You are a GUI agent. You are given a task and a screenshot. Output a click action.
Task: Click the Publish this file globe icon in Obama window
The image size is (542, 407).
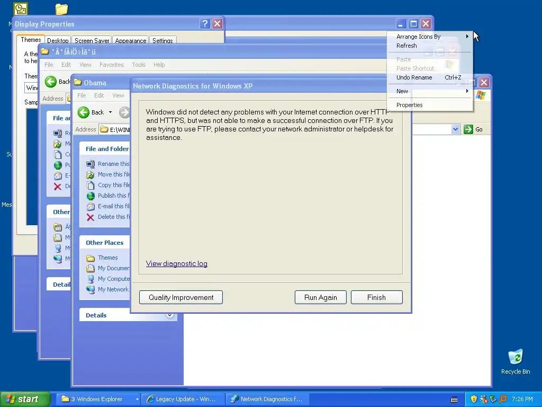[91, 196]
